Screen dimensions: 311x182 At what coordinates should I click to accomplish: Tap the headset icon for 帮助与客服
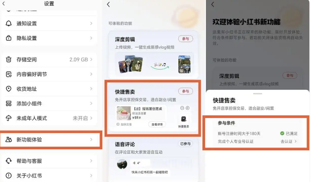(x=8, y=161)
